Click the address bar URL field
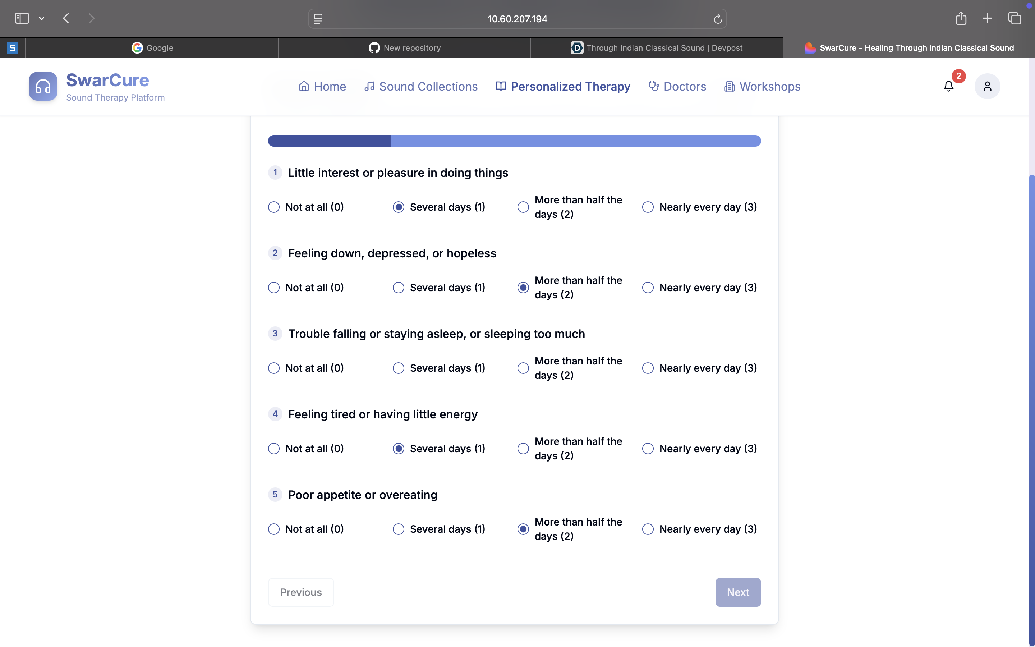The image size is (1035, 647). (517, 19)
